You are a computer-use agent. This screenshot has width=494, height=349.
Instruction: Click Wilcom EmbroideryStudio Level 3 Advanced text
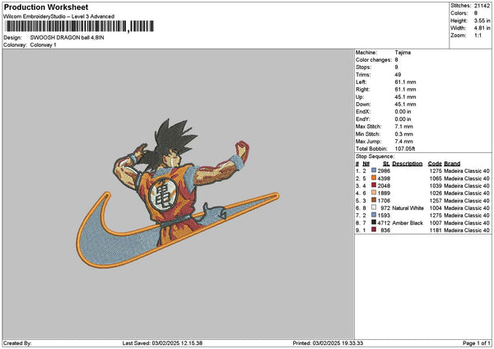tap(59, 16)
